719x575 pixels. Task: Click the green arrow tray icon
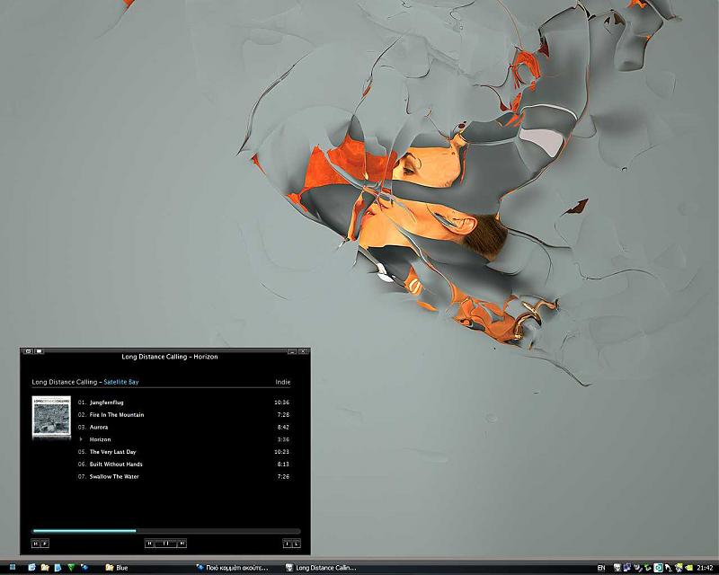click(647, 568)
